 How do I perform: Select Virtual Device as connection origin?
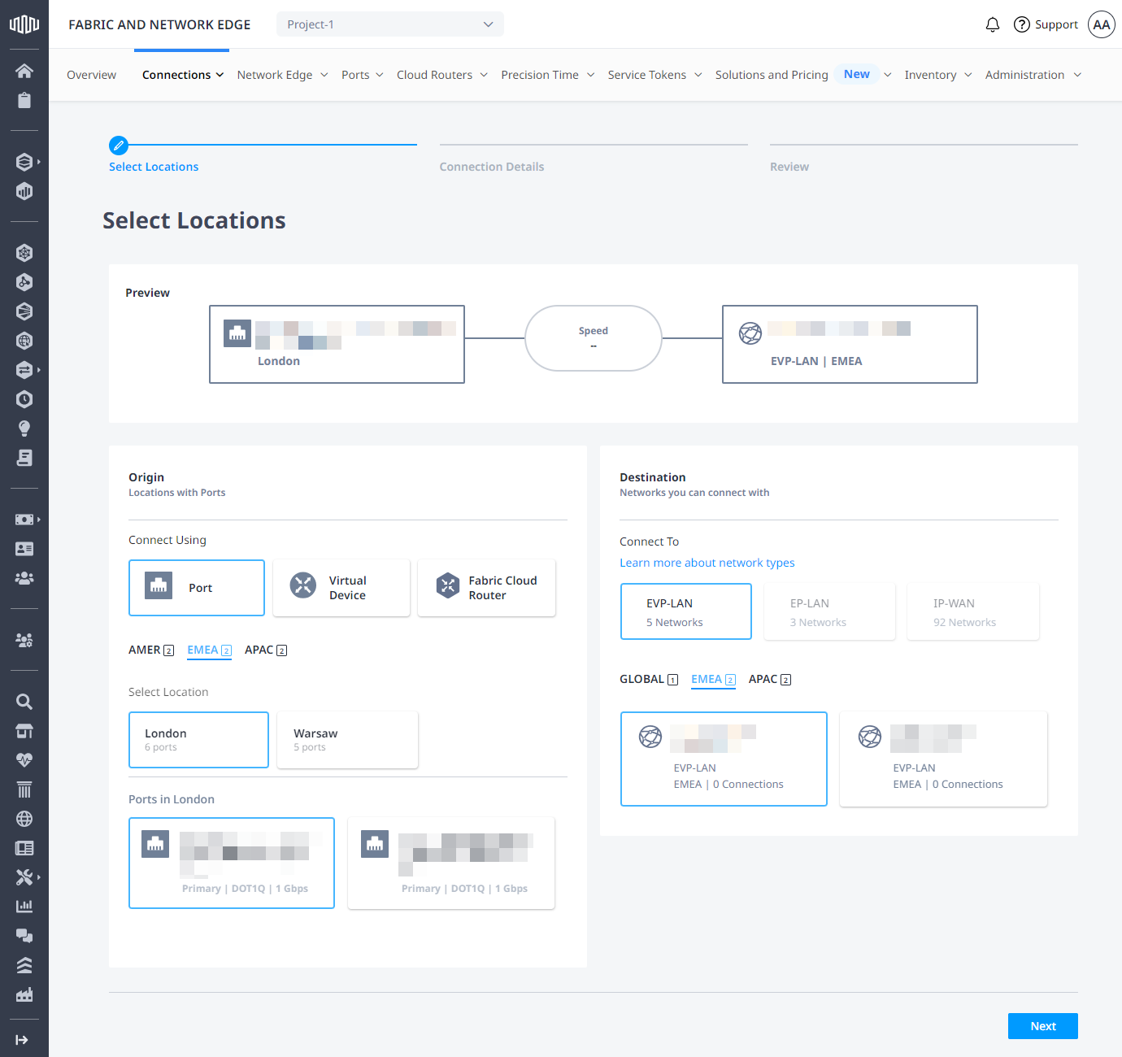click(x=341, y=588)
